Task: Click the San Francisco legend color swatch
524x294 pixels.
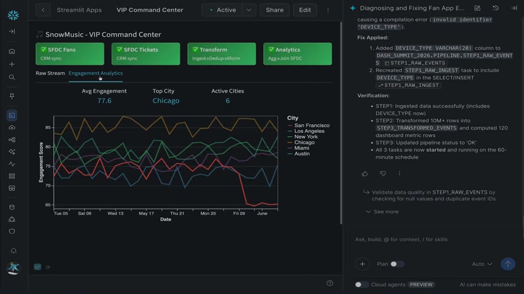Action: pyautogui.click(x=290, y=126)
